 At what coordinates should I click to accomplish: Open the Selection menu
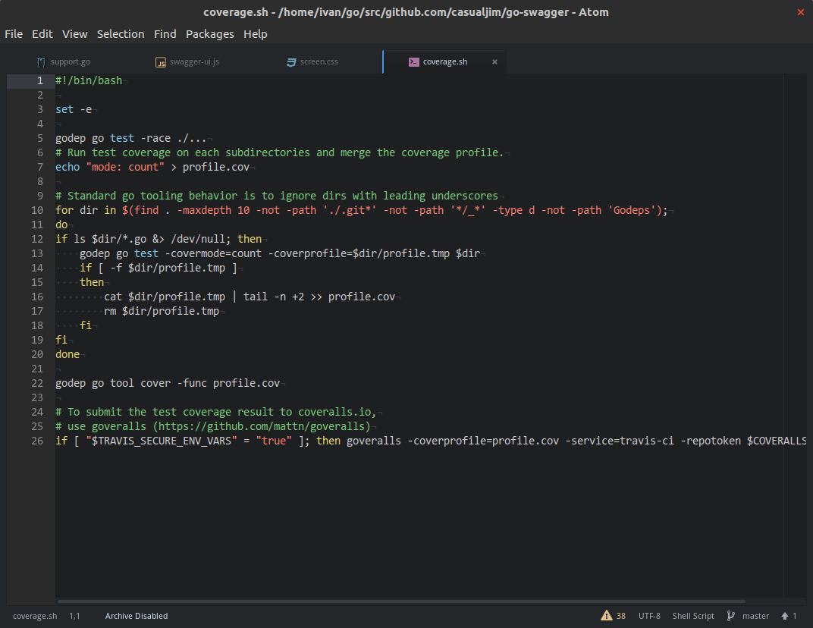[x=121, y=34]
